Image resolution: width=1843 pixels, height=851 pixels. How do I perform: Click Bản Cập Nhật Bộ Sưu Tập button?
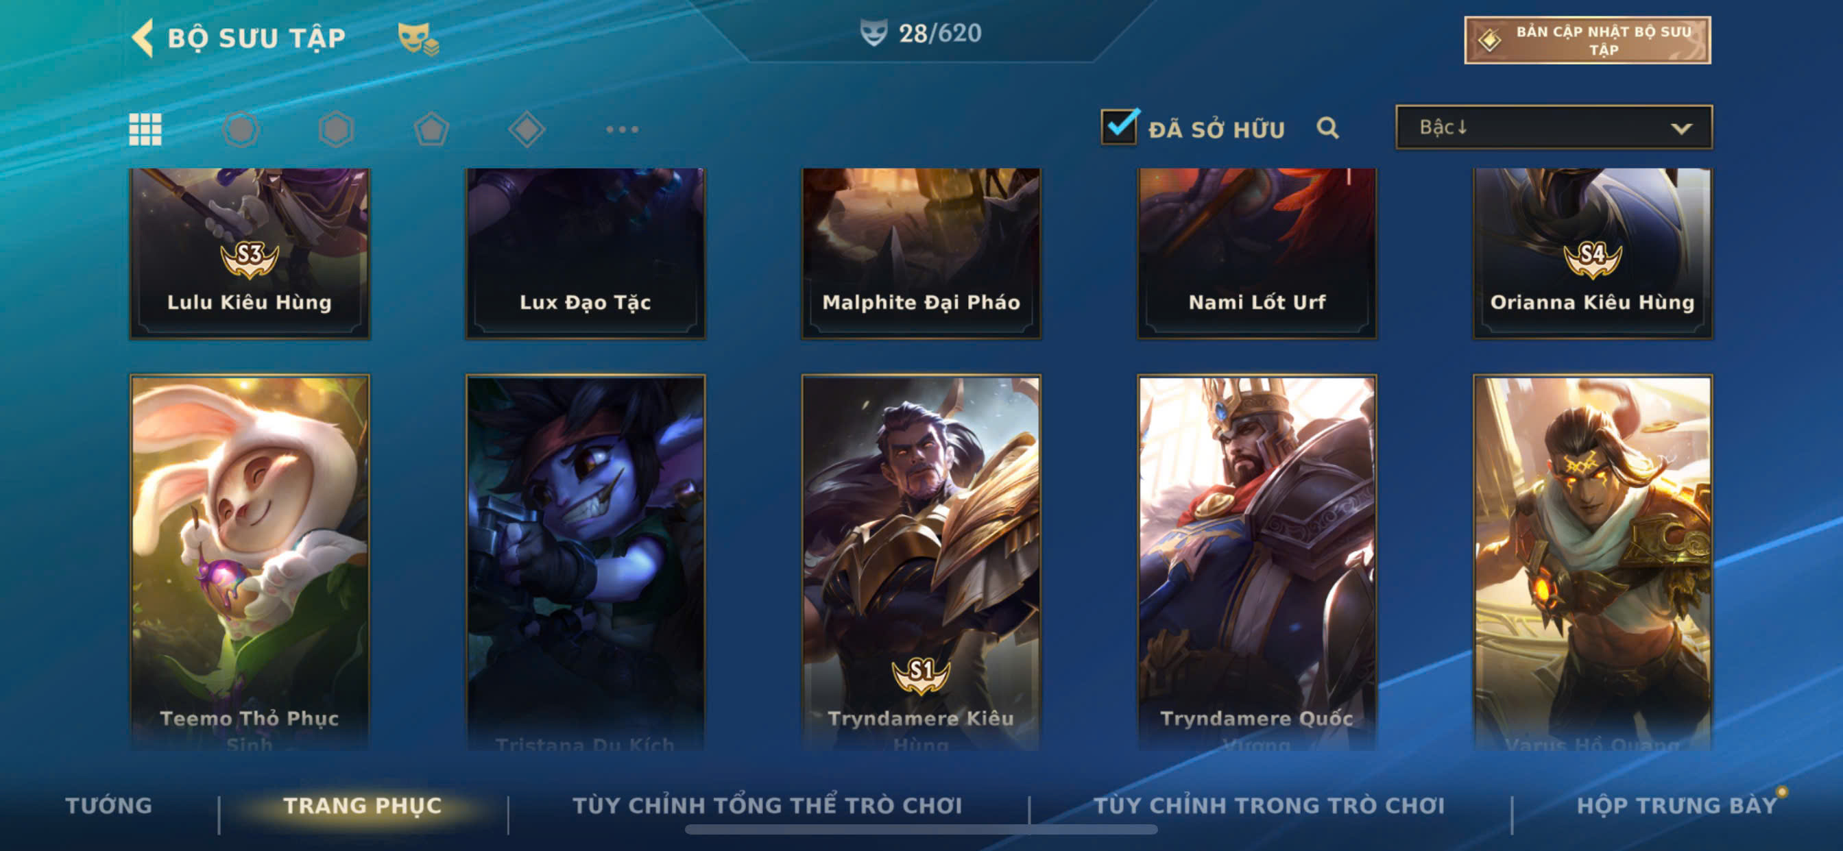[1587, 40]
